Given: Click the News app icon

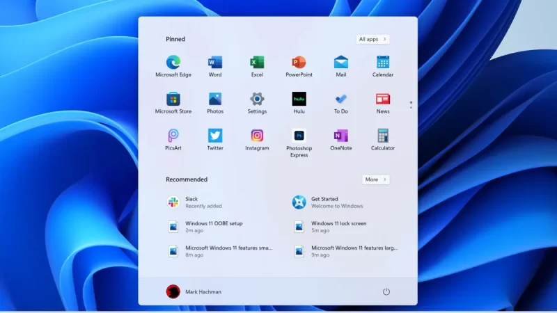Looking at the screenshot, I should coord(383,99).
